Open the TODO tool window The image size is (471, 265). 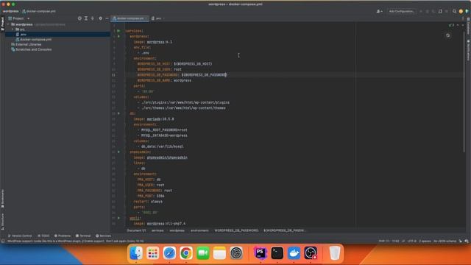pos(43,236)
